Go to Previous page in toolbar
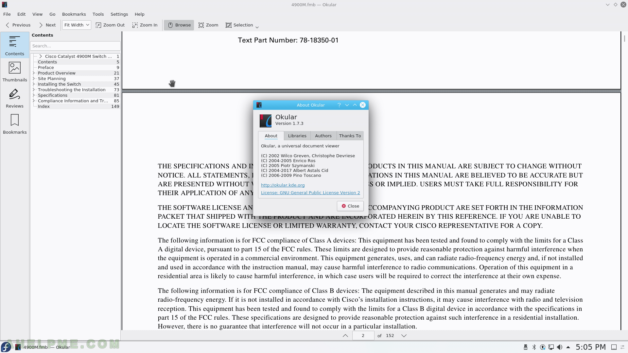 pyautogui.click(x=18, y=25)
